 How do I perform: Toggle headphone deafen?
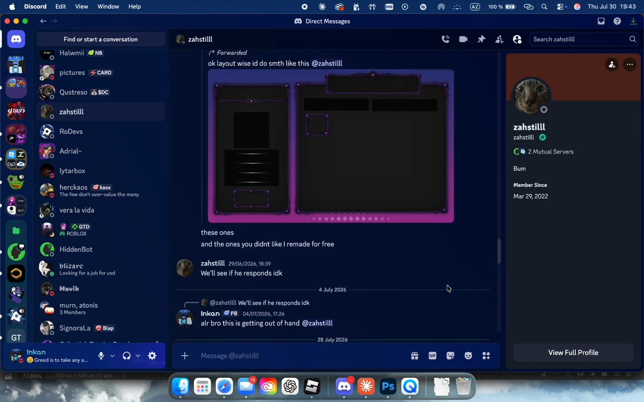(x=126, y=356)
